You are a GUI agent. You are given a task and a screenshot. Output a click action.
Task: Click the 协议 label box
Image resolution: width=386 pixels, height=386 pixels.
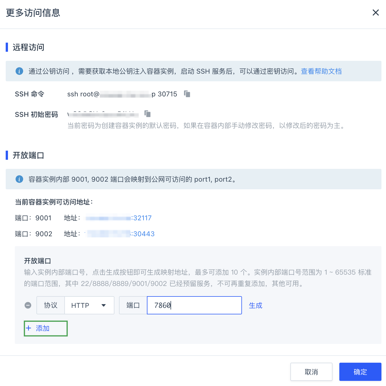51,305
